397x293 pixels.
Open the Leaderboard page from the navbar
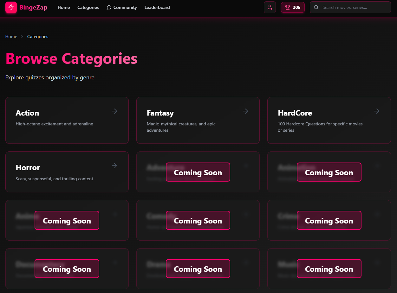coord(157,7)
